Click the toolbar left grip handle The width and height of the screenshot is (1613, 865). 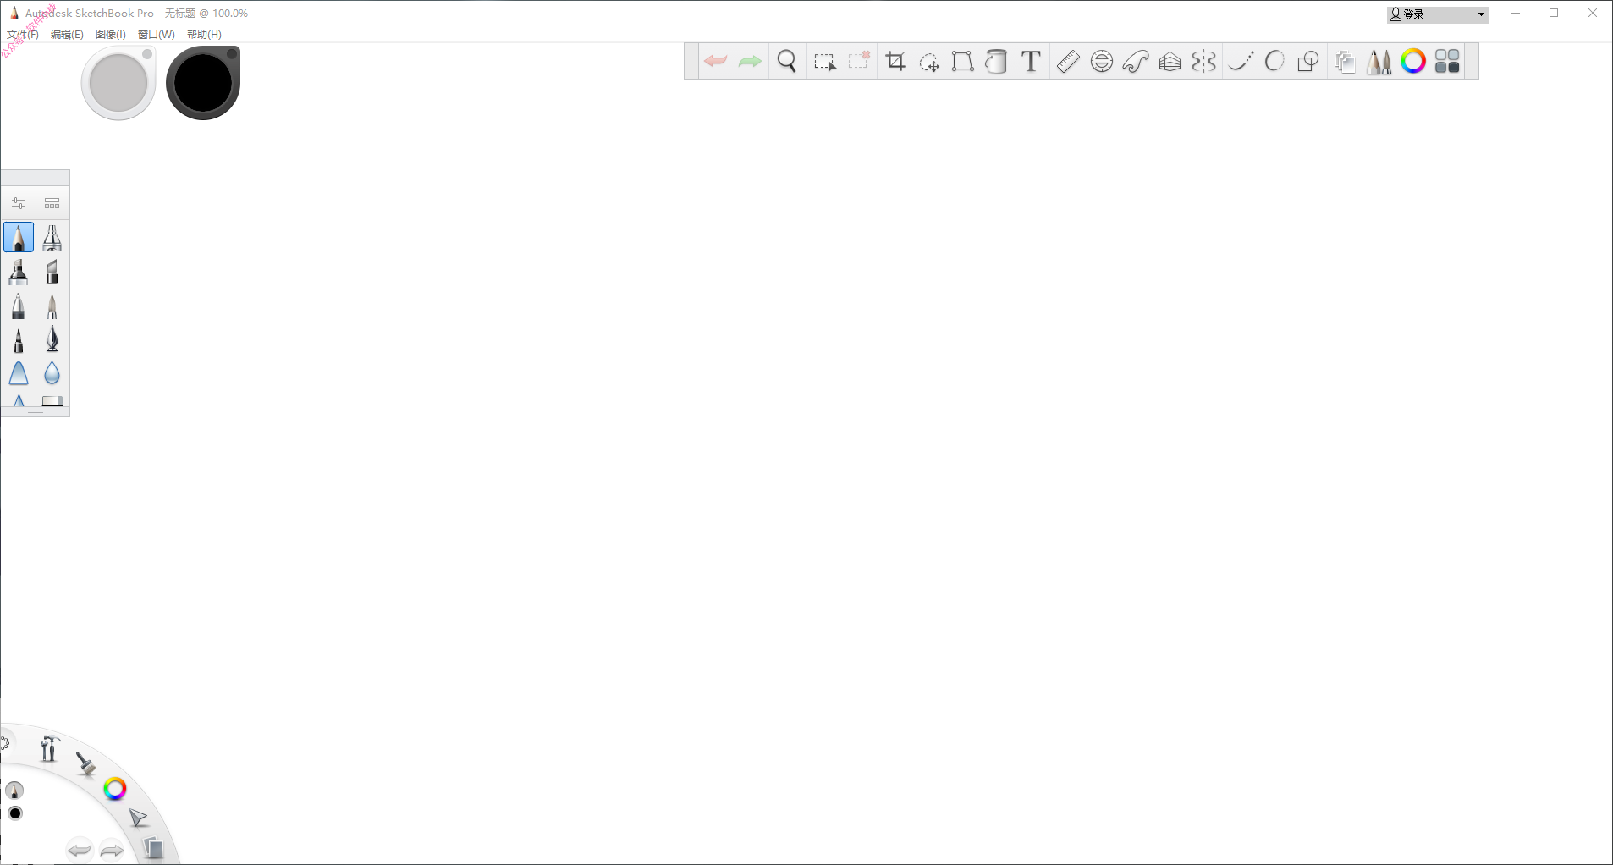[x=691, y=62]
